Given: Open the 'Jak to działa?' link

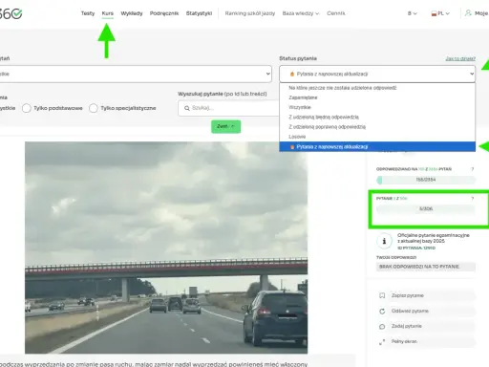Looking at the screenshot, I should pyautogui.click(x=460, y=58).
